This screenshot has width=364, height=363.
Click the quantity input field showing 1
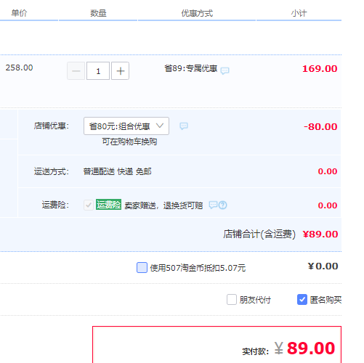[x=98, y=71]
